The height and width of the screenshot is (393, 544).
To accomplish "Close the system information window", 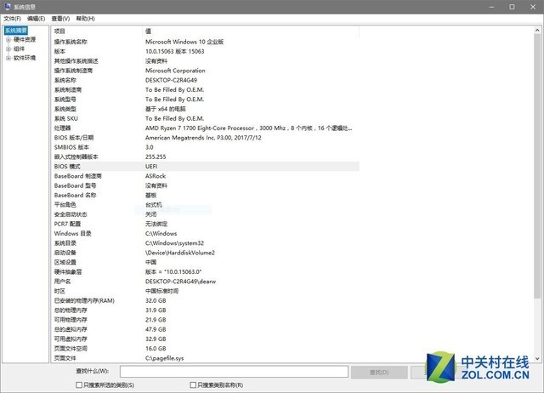I will click(533, 7).
